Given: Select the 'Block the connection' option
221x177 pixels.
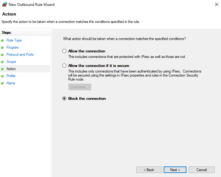Looking at the screenshot, I should tap(64, 99).
